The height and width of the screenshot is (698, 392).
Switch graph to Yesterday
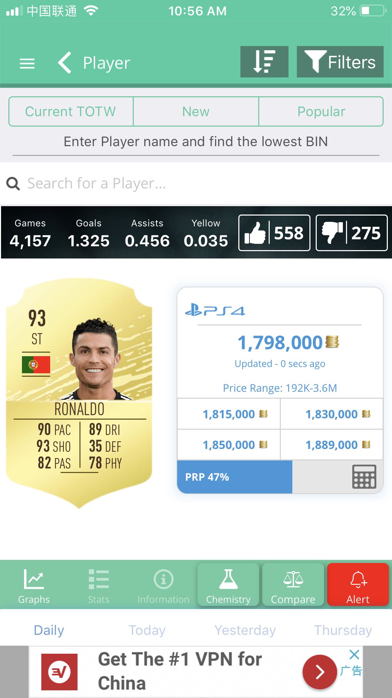click(x=245, y=630)
